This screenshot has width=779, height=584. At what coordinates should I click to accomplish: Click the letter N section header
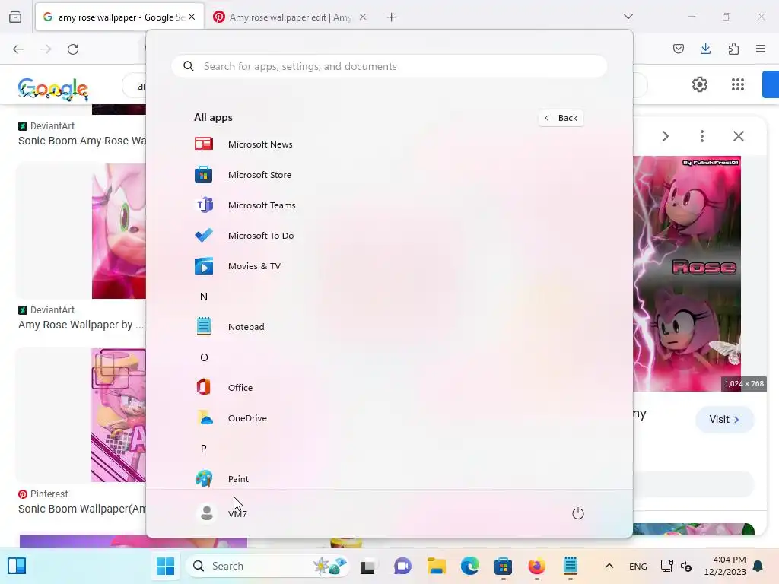click(204, 297)
